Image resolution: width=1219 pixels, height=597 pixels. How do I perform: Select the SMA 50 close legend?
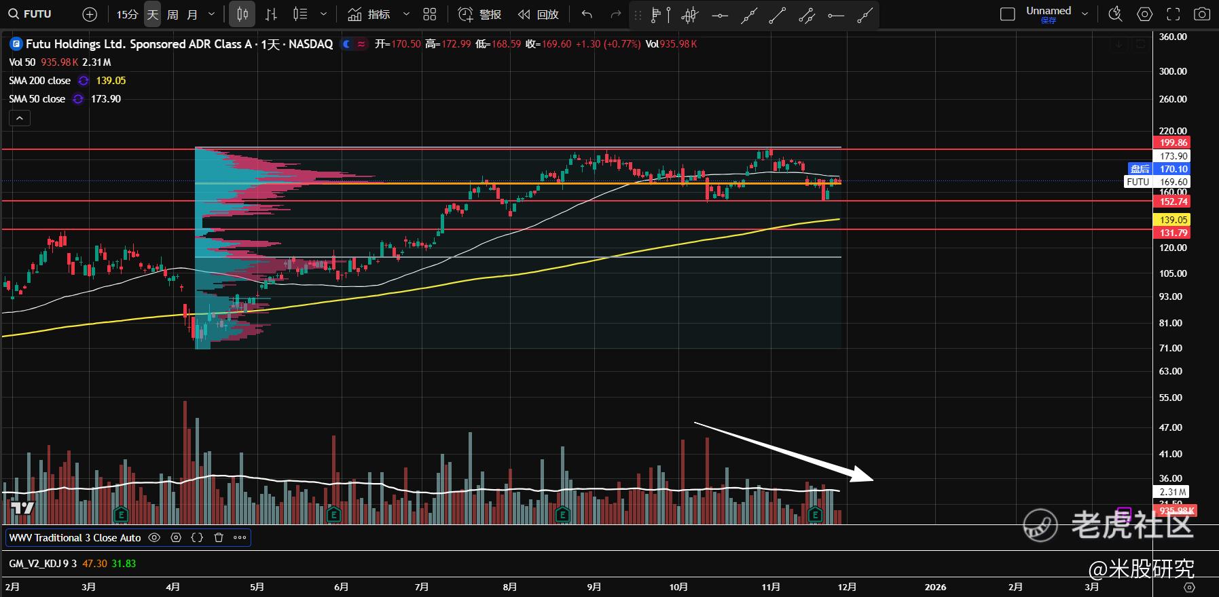point(37,99)
